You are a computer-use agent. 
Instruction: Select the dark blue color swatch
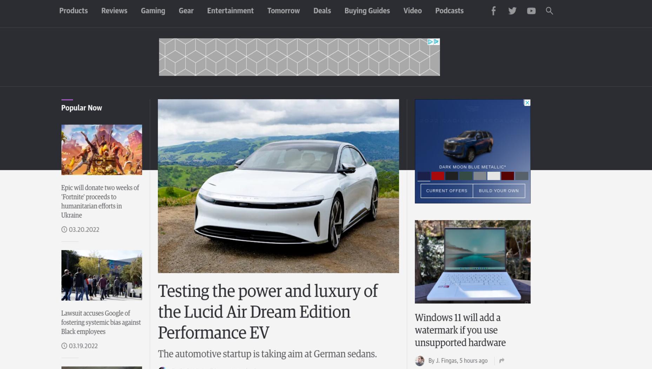coord(424,176)
